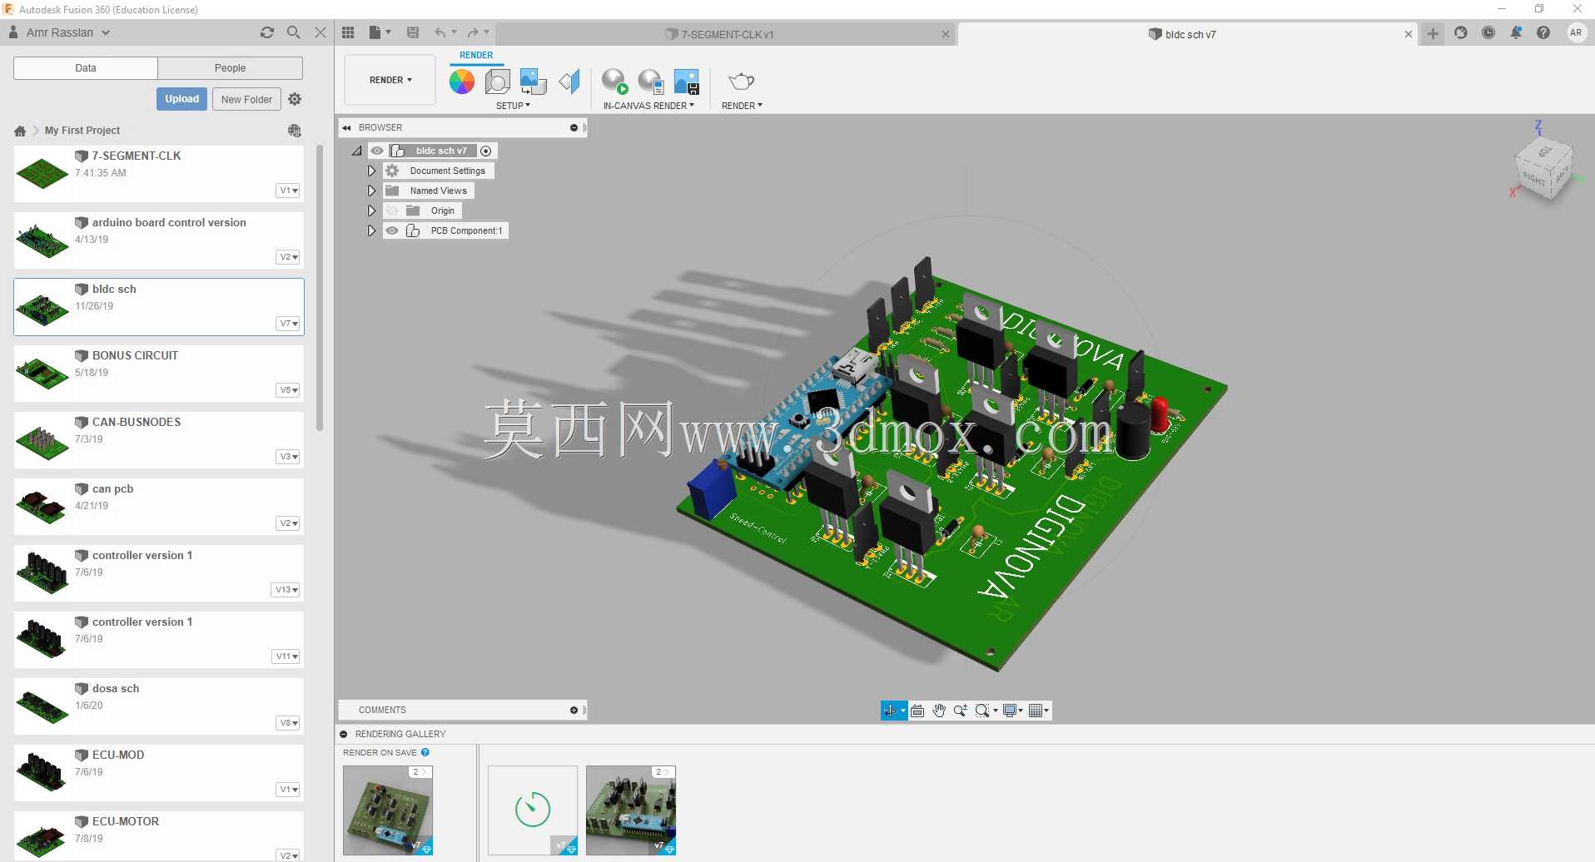Viewport: 1595px width, 862px height.
Task: Save the current document
Action: point(413,32)
